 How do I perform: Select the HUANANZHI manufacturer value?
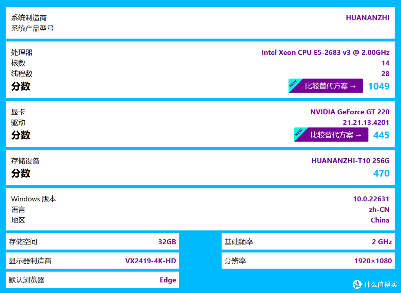pyautogui.click(x=368, y=18)
